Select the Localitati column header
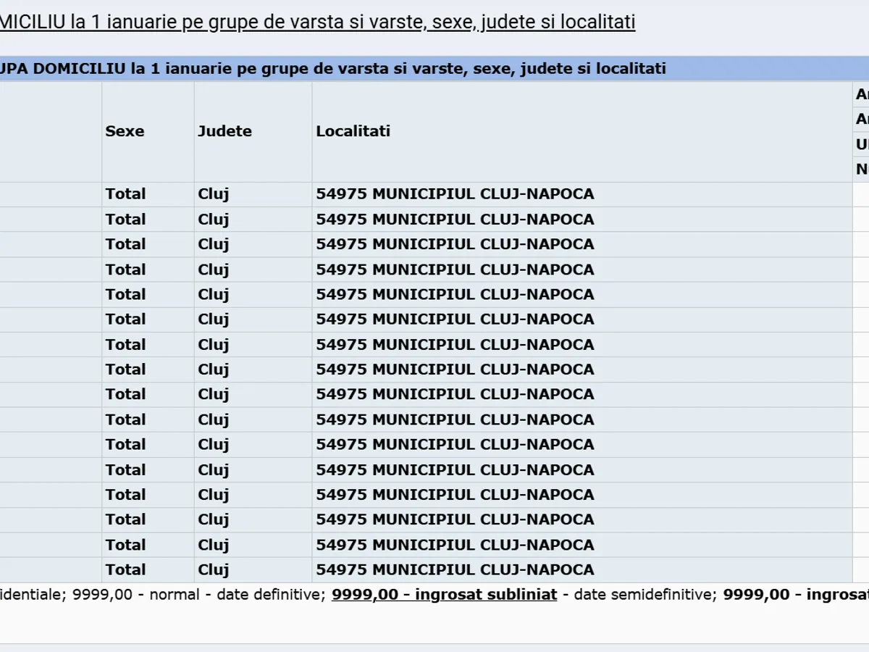 pos(353,131)
